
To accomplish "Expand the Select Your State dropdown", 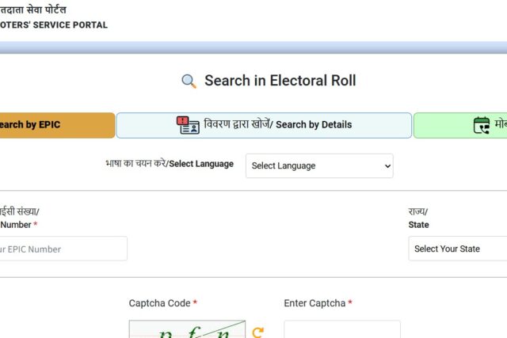I will coord(458,249).
